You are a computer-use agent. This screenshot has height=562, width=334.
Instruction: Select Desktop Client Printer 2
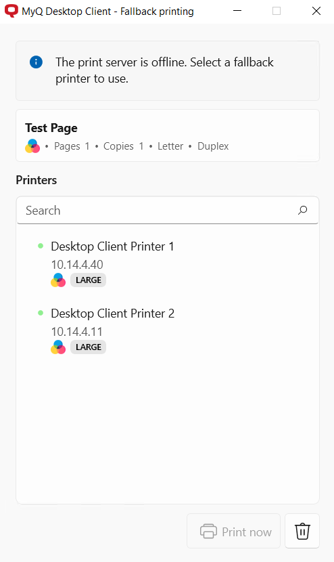[168, 330]
